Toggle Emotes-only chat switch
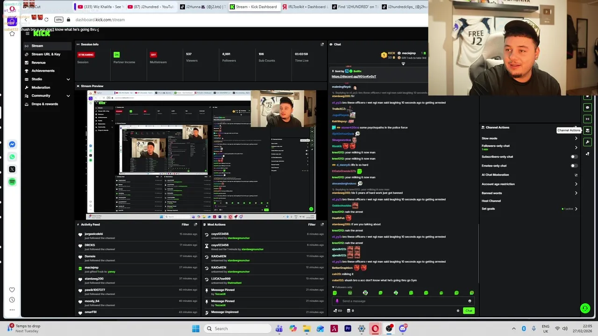 [x=574, y=166]
